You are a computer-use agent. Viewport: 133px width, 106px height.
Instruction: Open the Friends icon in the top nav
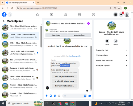coord(65,15)
